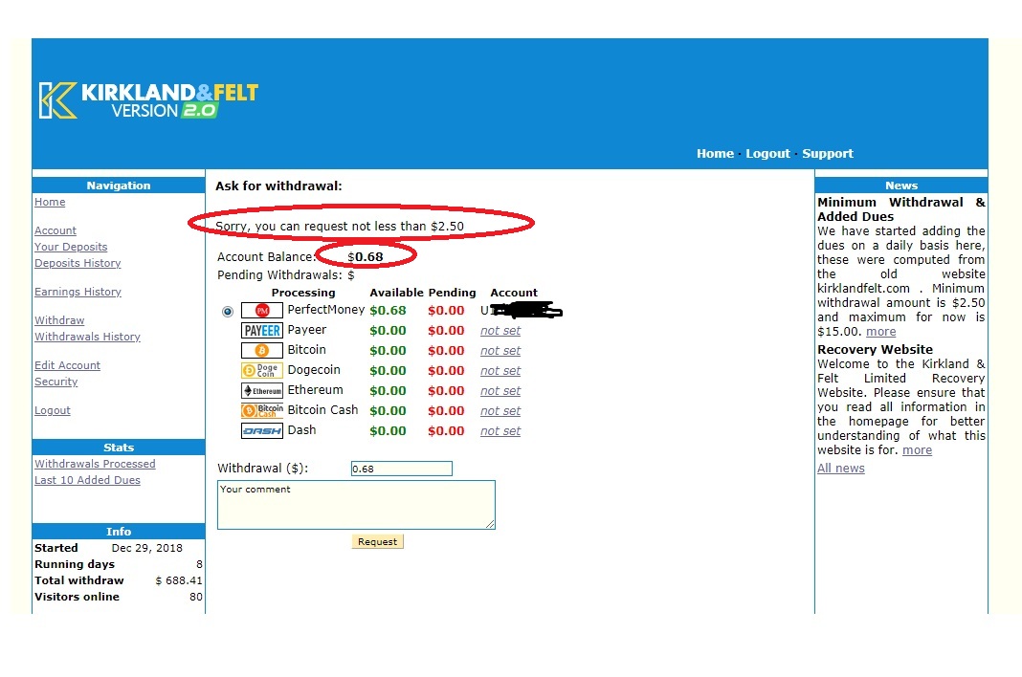Open Support in the top menu
The image size is (1022, 677).
click(x=827, y=154)
